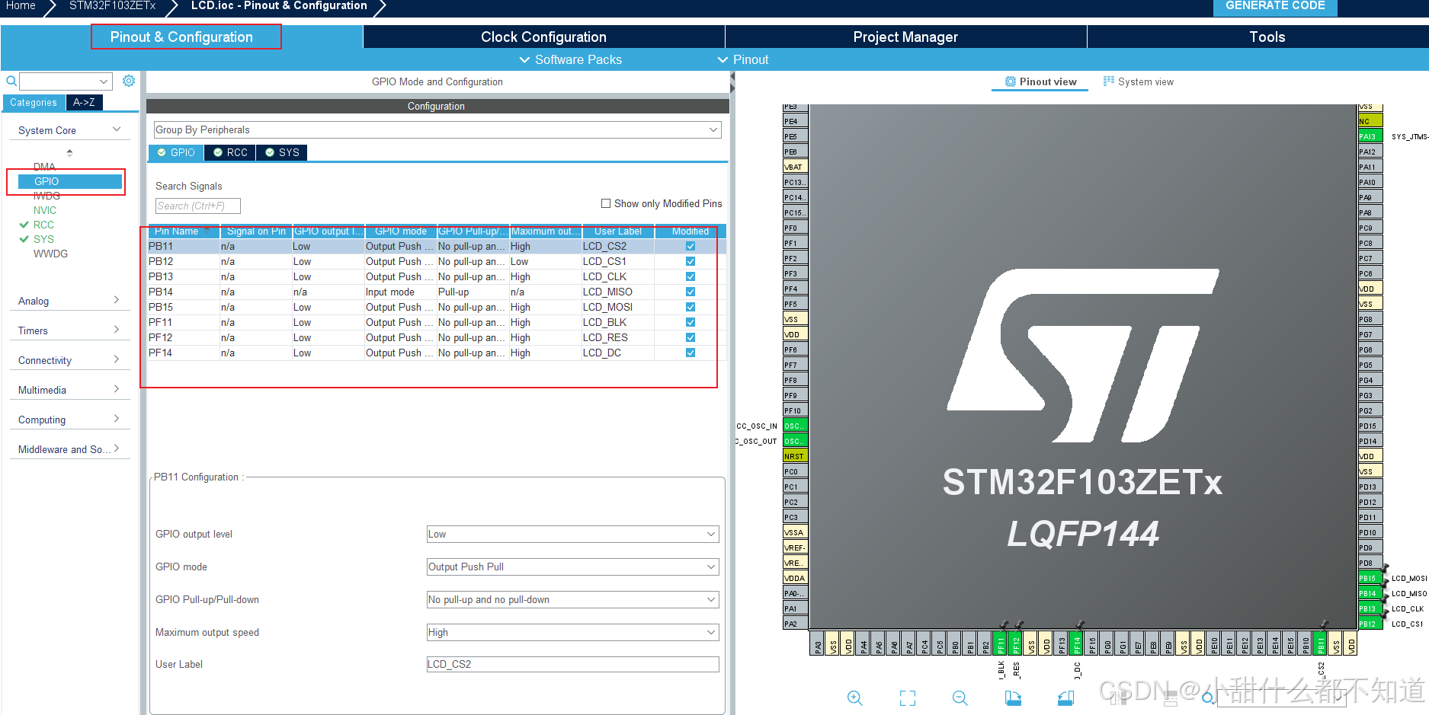Navigate back via the Home breadcrumb link
This screenshot has height=715, width=1429.
click(21, 6)
